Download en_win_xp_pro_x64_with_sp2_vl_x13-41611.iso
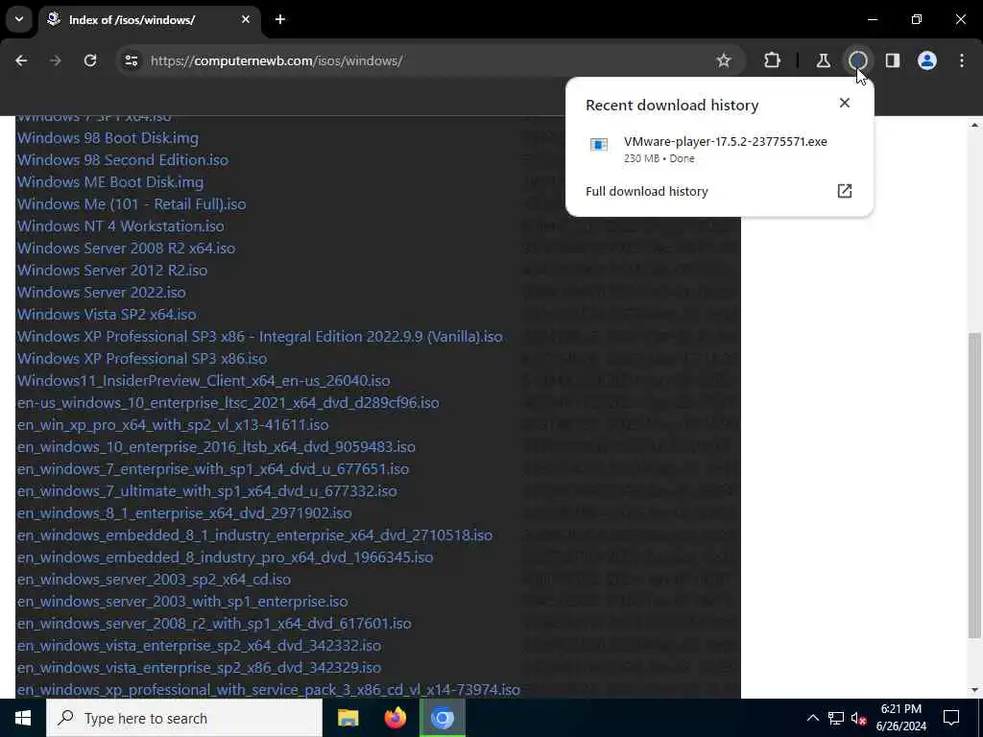 point(173,425)
